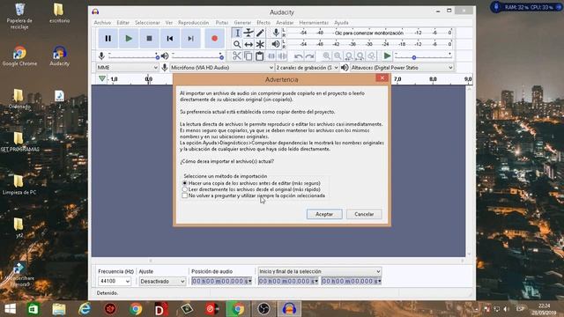The height and width of the screenshot is (317, 564).
Task: Click the Stop transport button
Action: [x=149, y=39]
